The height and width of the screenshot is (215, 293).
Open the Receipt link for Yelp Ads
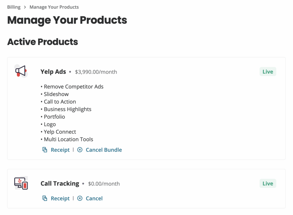[60, 150]
